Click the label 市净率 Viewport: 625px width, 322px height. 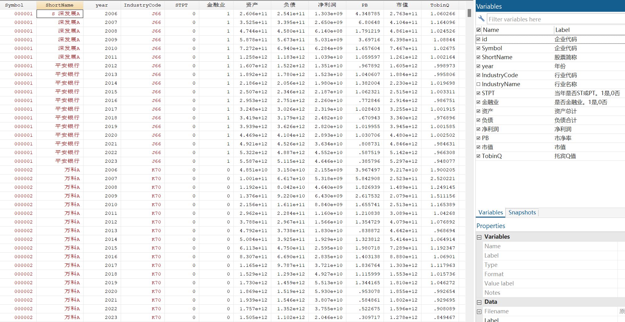[x=563, y=138]
